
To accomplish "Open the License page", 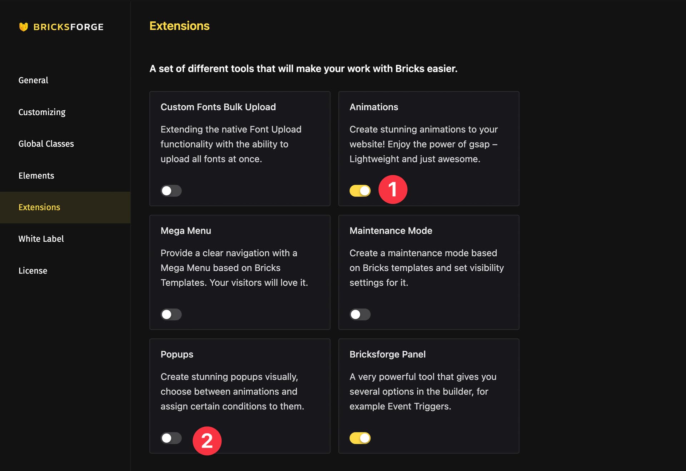I will click(33, 271).
